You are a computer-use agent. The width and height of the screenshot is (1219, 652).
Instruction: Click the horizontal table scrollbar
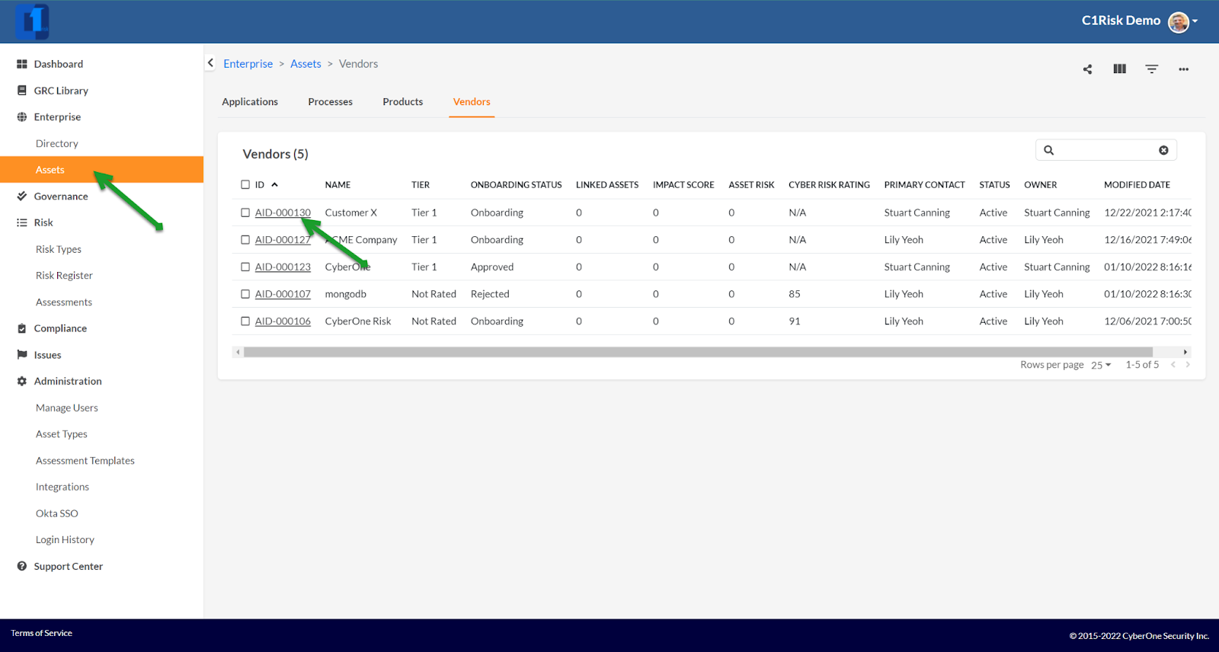(698, 352)
